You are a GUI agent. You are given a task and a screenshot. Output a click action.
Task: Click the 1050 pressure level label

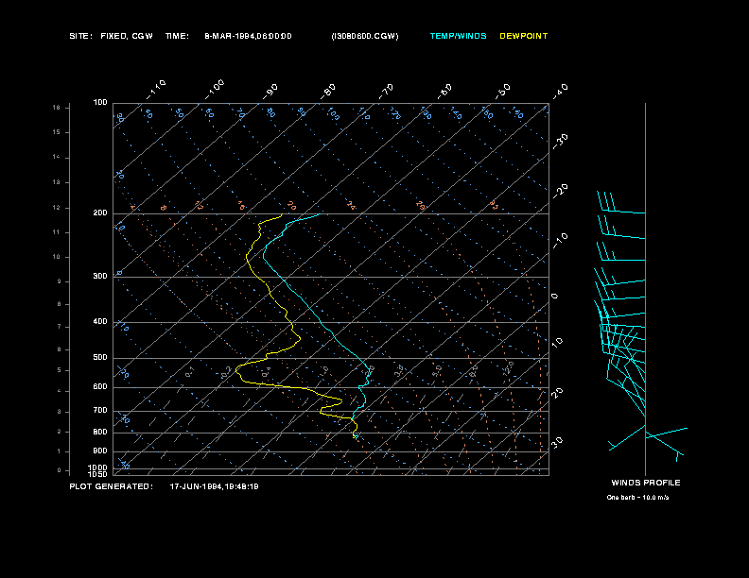(98, 474)
